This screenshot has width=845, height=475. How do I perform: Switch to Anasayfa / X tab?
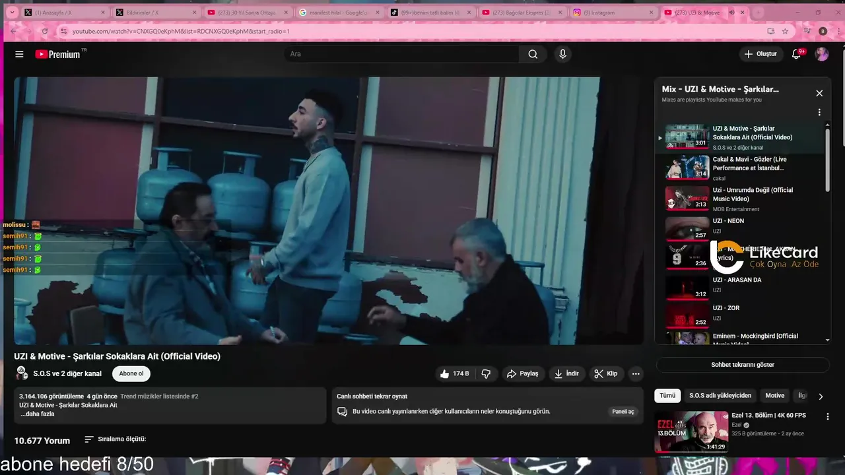(64, 13)
